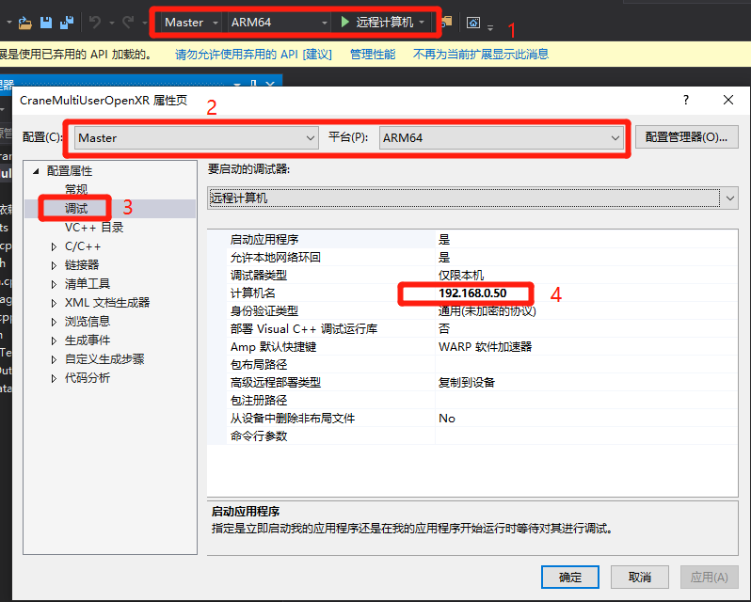Click 不再为当前扩展显示此消息 link

click(x=480, y=54)
